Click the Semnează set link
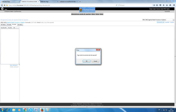 pyautogui.click(x=161, y=22)
